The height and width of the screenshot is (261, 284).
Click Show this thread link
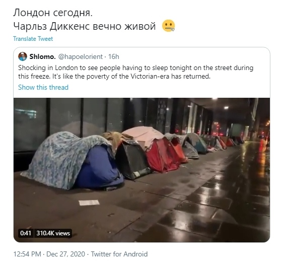(x=43, y=87)
